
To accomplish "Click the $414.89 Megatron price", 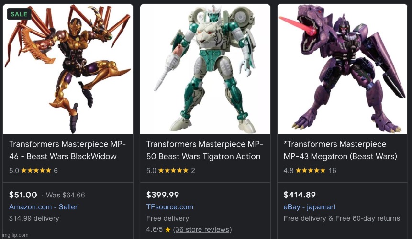I will (300, 195).
